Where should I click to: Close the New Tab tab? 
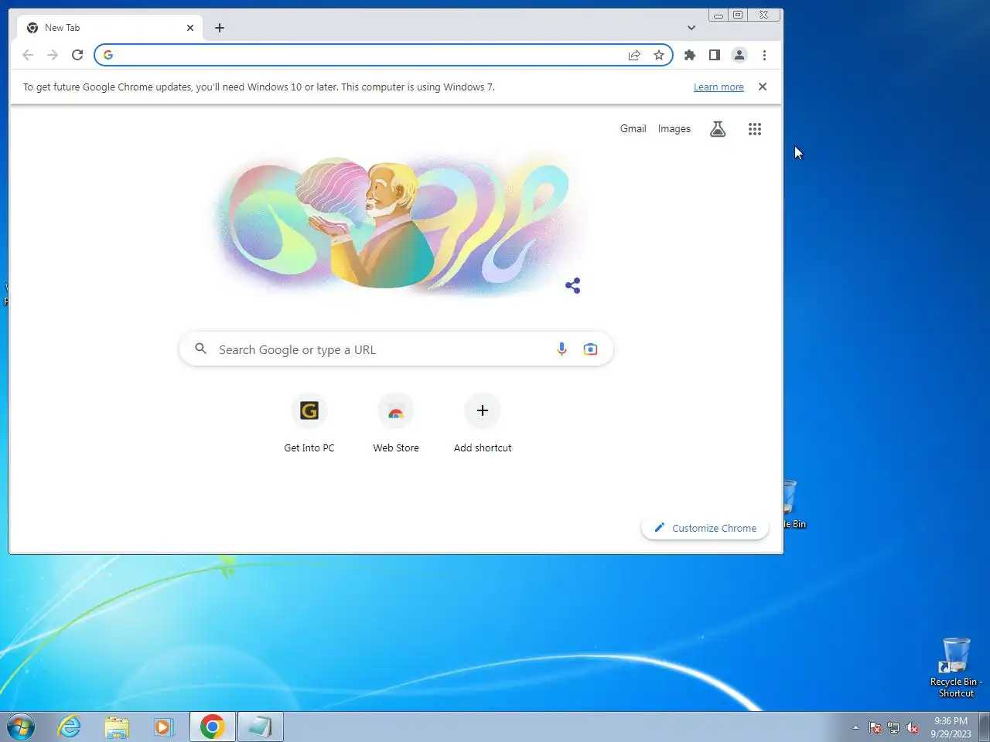point(190,28)
